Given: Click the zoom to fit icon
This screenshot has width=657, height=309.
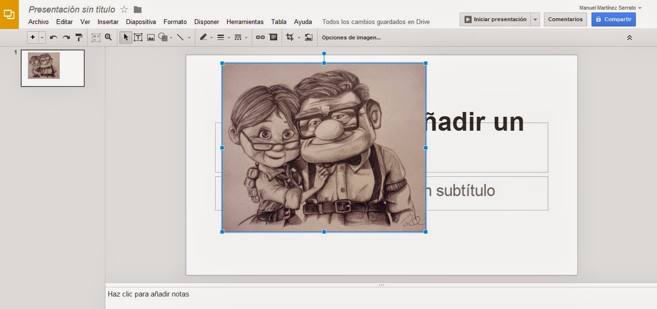Looking at the screenshot, I should click(96, 37).
